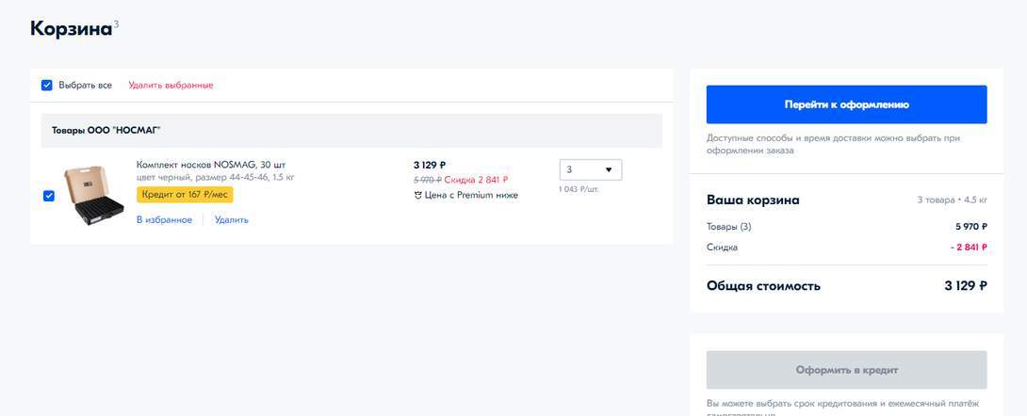The image size is (1027, 416).
Task: Add socks to favorites via "В избранное"
Action: click(x=164, y=220)
